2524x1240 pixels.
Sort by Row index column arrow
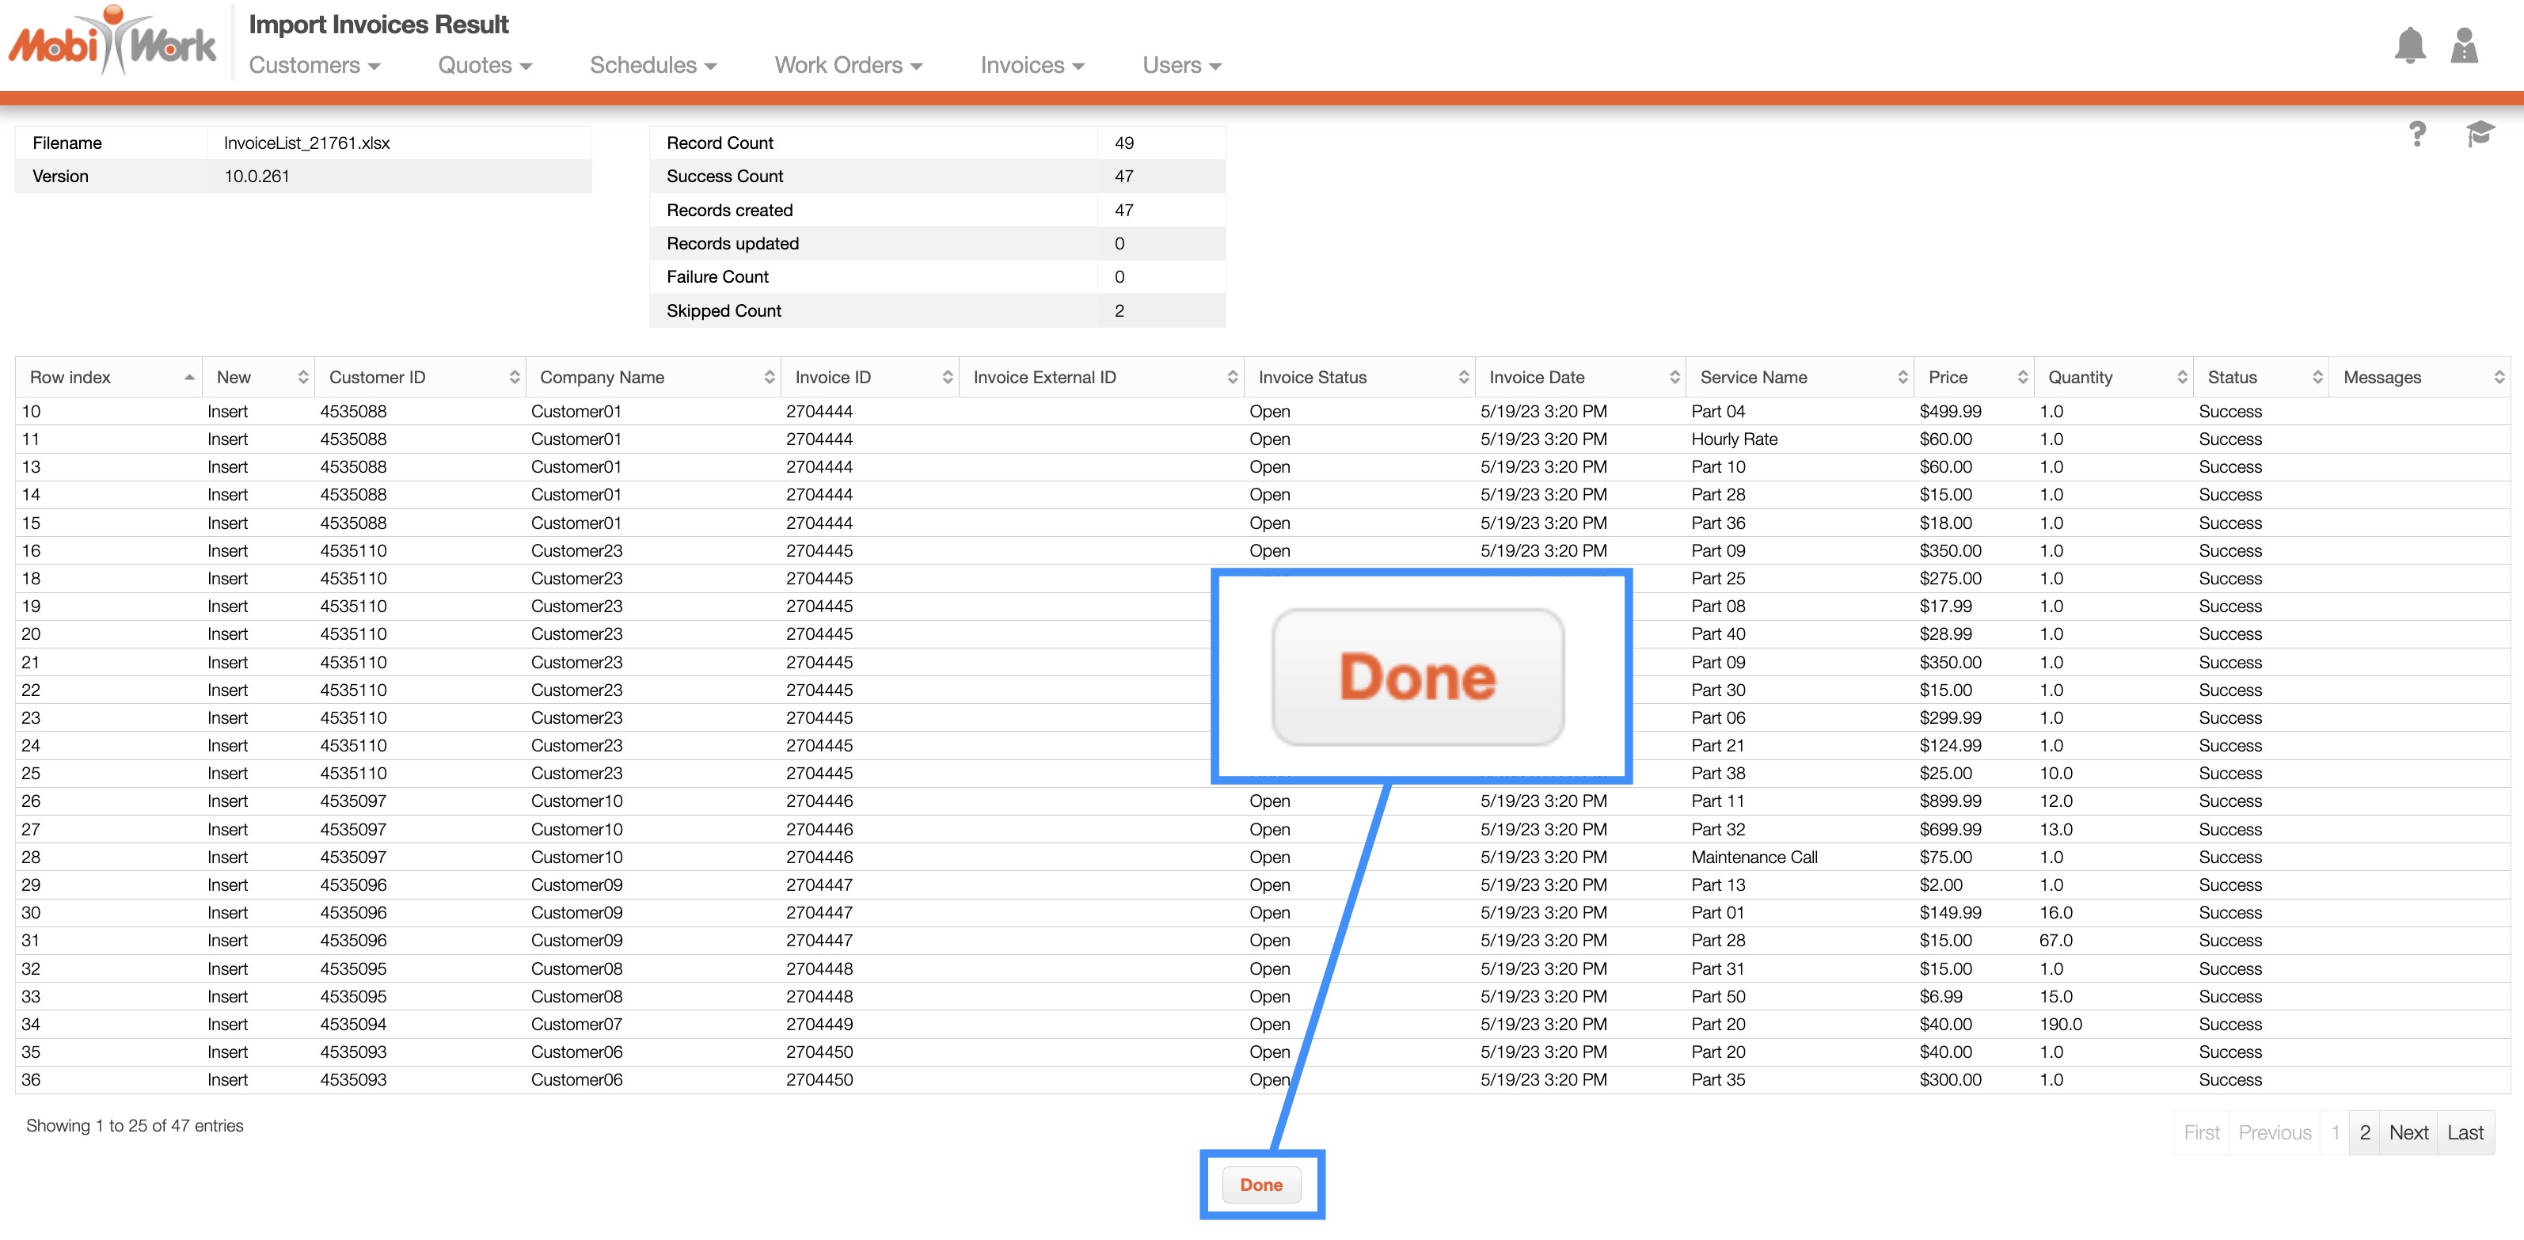[x=188, y=378]
